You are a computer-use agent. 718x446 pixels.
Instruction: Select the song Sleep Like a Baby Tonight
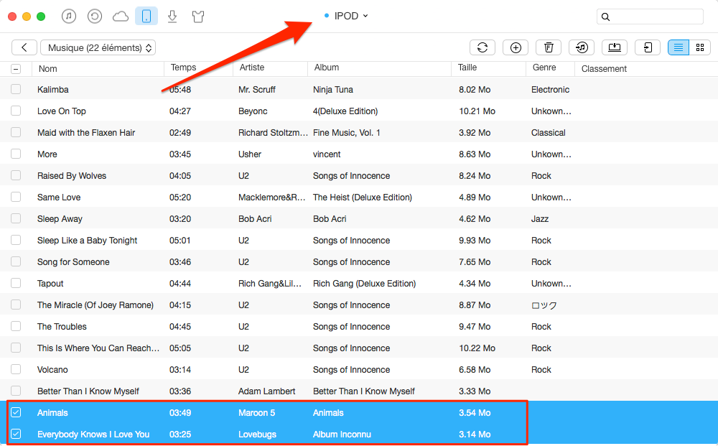coord(88,240)
